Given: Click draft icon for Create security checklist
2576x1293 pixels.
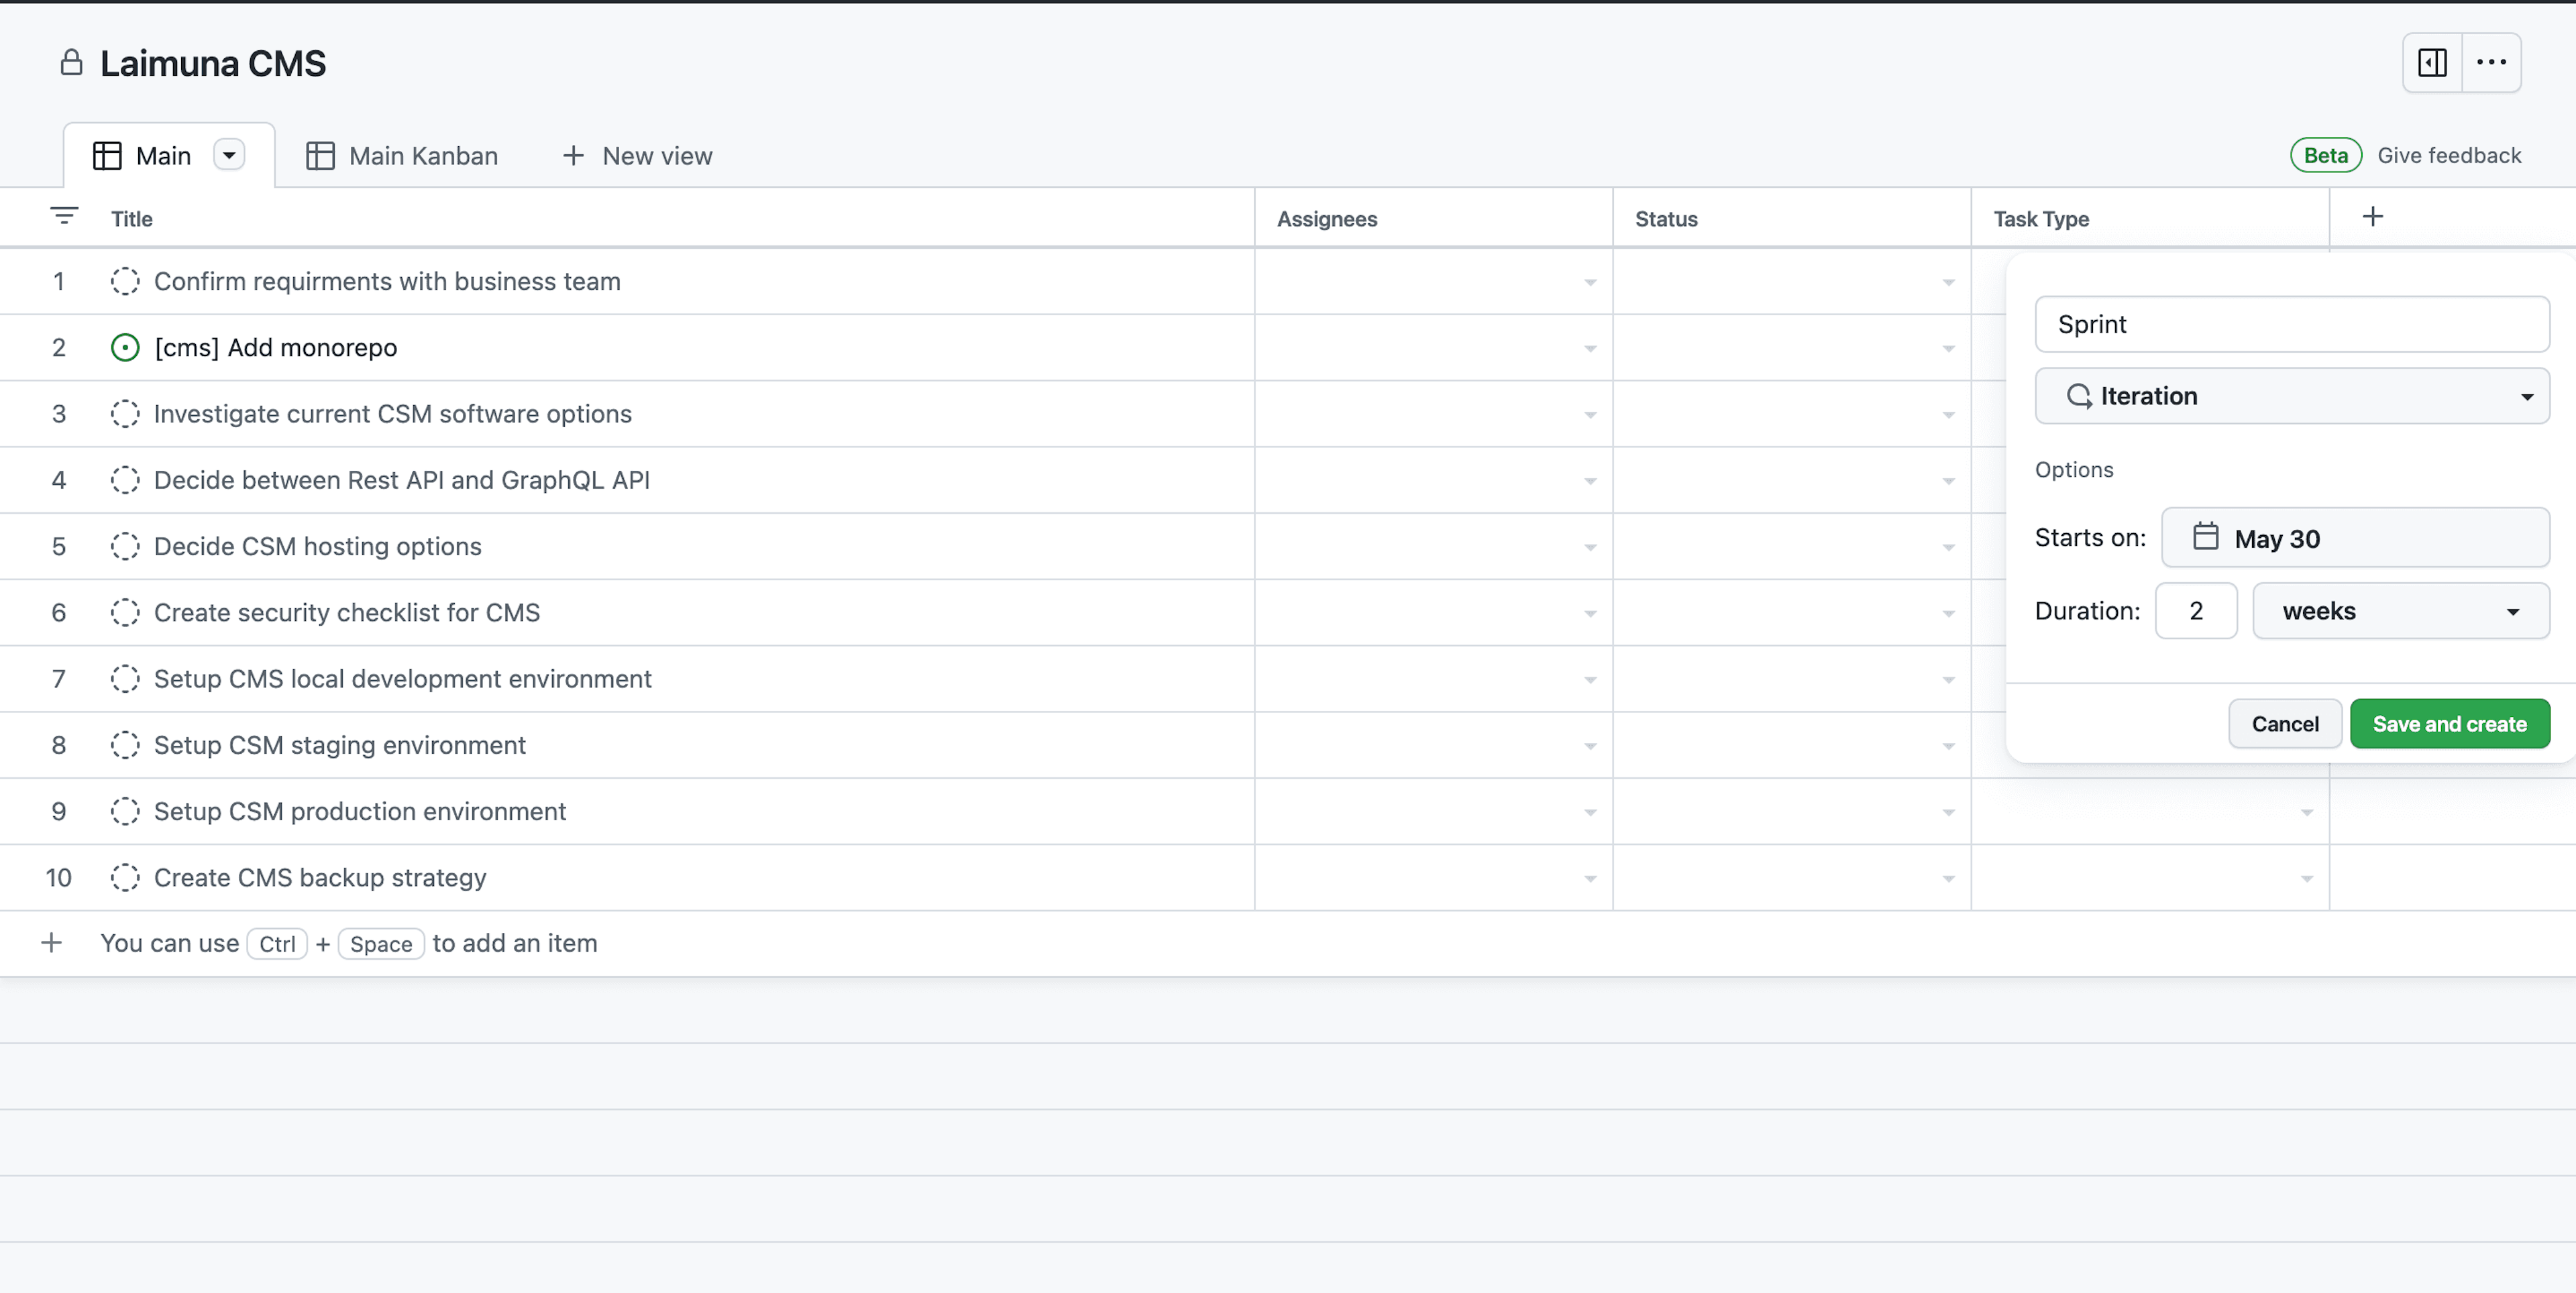Looking at the screenshot, I should 125,612.
